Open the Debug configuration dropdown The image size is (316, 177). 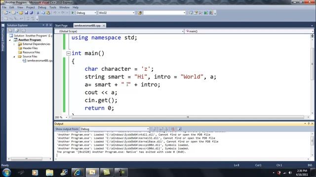[95, 13]
